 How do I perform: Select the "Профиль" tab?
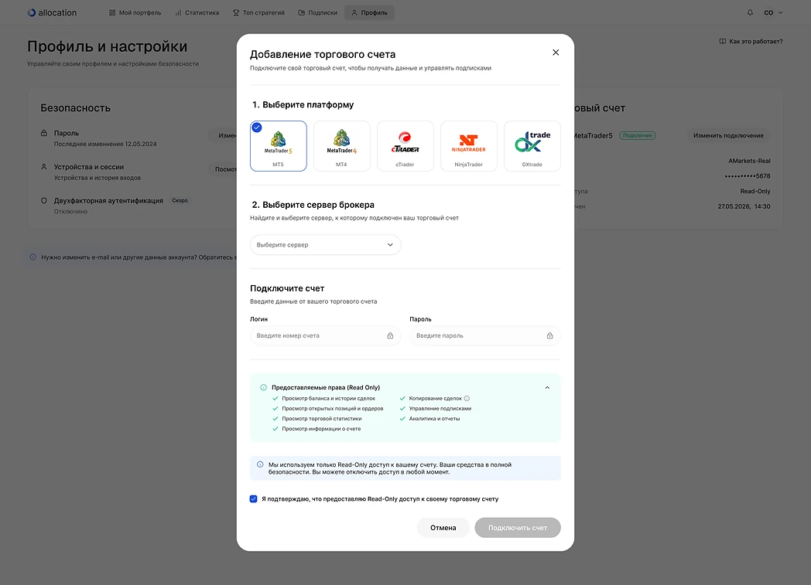click(x=369, y=12)
